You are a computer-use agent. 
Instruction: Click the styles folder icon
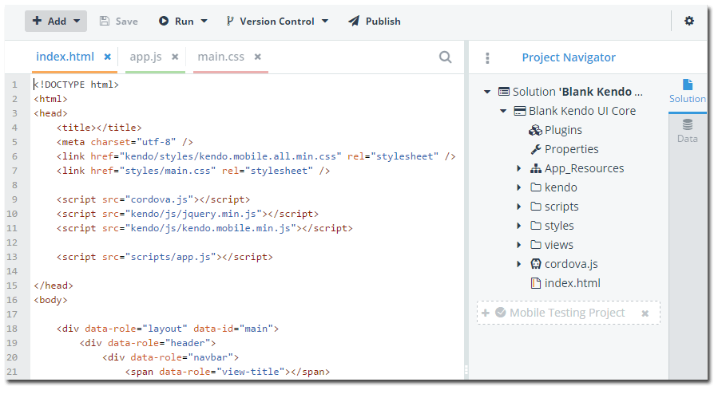click(x=536, y=226)
